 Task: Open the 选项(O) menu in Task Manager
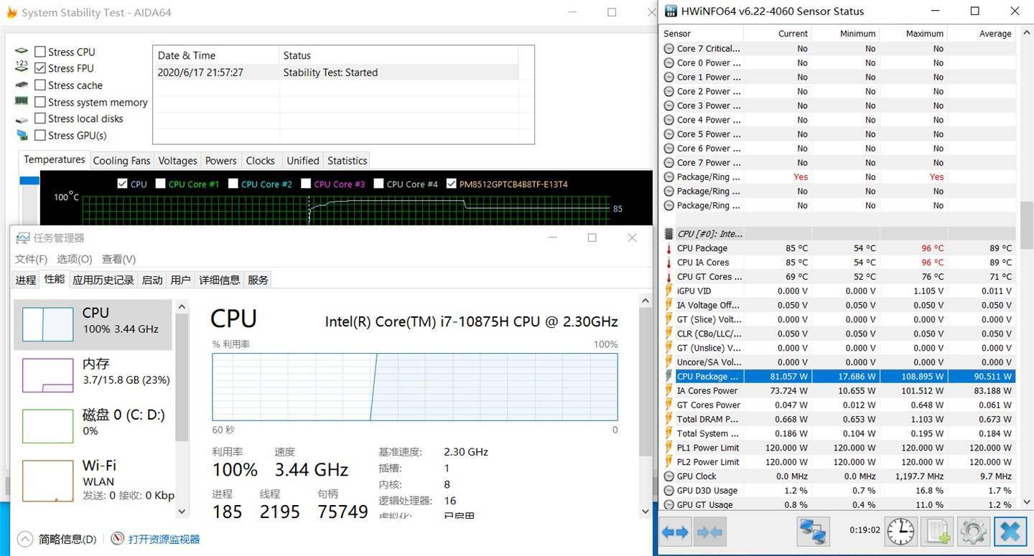(75, 259)
